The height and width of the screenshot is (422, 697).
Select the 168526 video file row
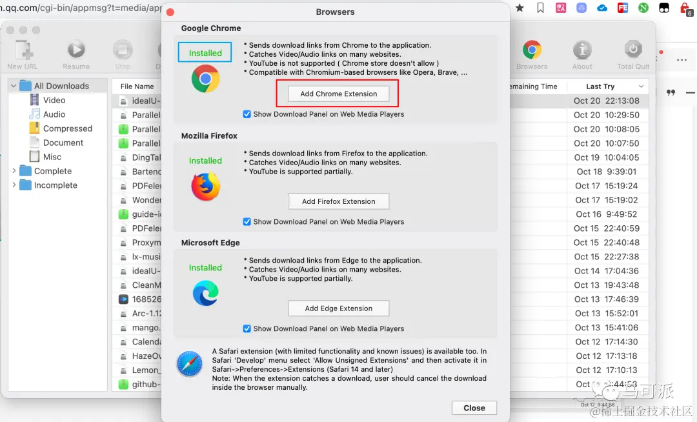click(137, 299)
